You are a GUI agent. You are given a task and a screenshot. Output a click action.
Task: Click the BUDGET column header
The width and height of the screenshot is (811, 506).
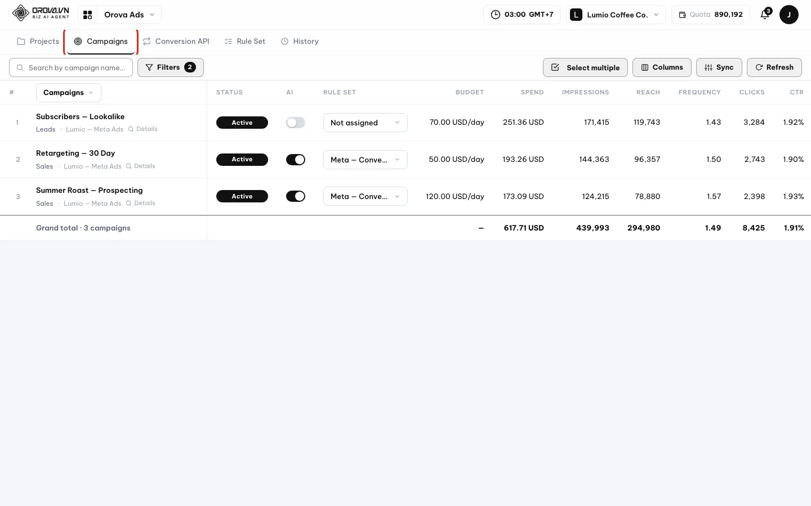coord(470,93)
